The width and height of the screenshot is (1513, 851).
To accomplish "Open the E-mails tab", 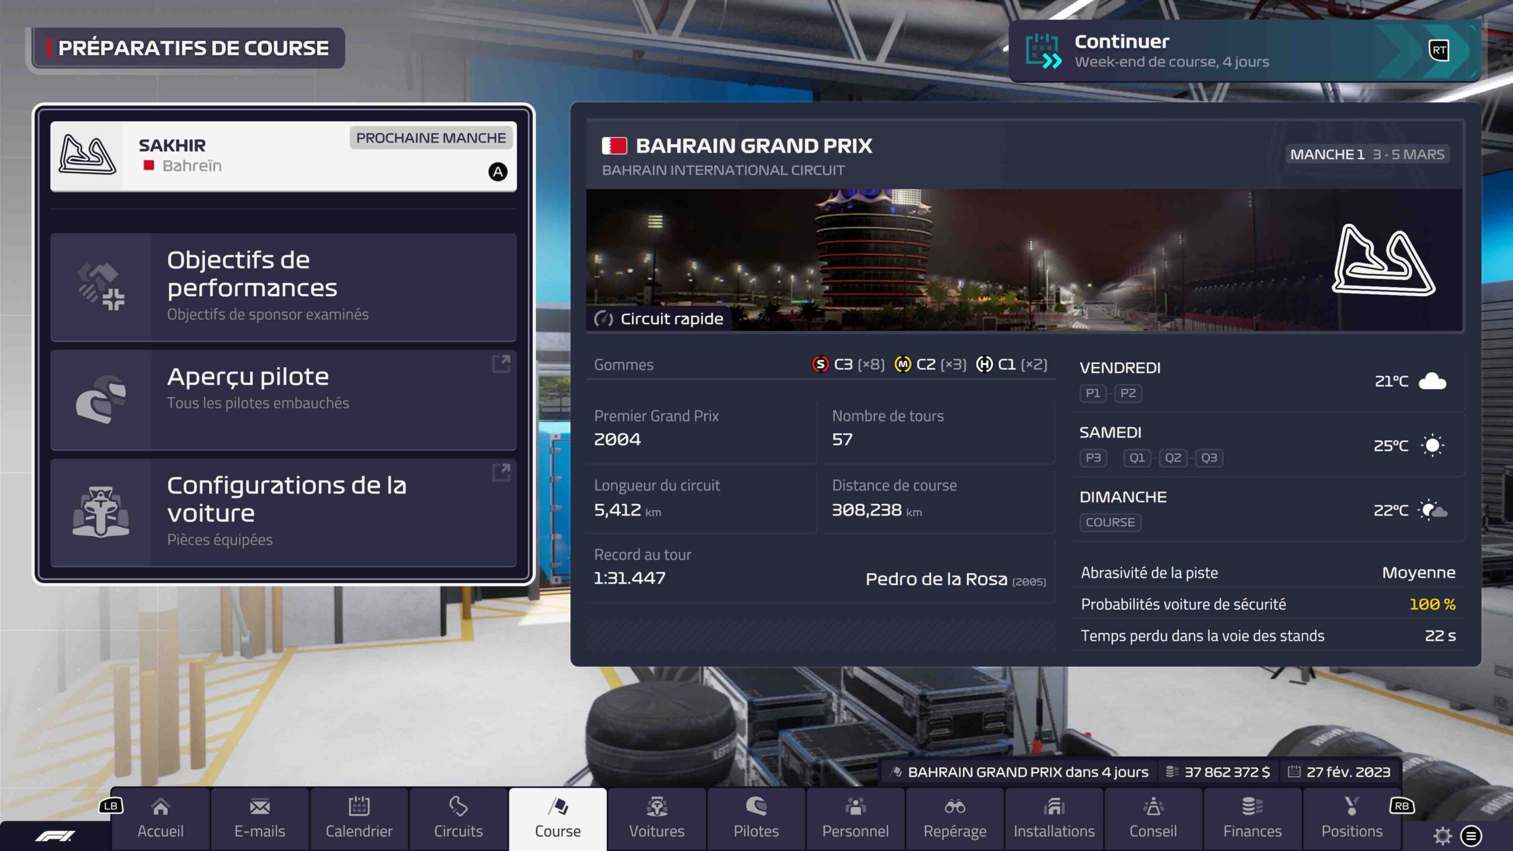I will pos(259,818).
